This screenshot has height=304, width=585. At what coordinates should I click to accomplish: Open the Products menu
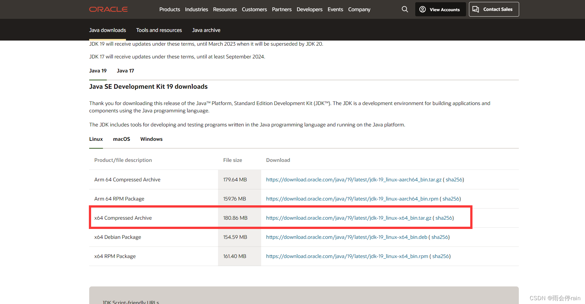click(x=169, y=9)
